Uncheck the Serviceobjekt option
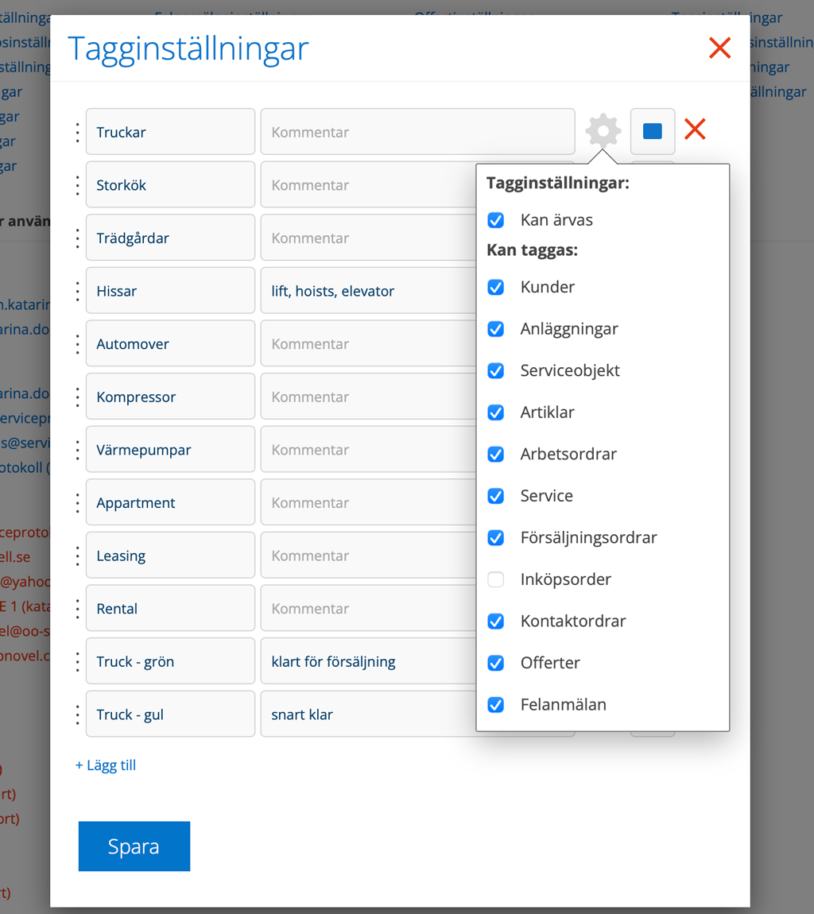Viewport: 814px width, 914px height. coord(496,370)
